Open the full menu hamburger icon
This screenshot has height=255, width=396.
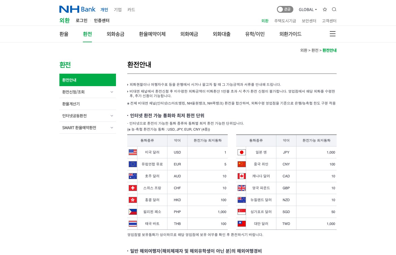(x=333, y=34)
